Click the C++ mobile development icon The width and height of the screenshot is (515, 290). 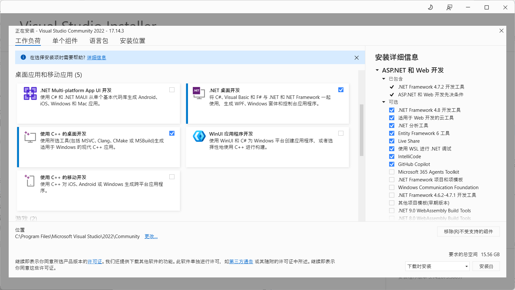pos(30,180)
